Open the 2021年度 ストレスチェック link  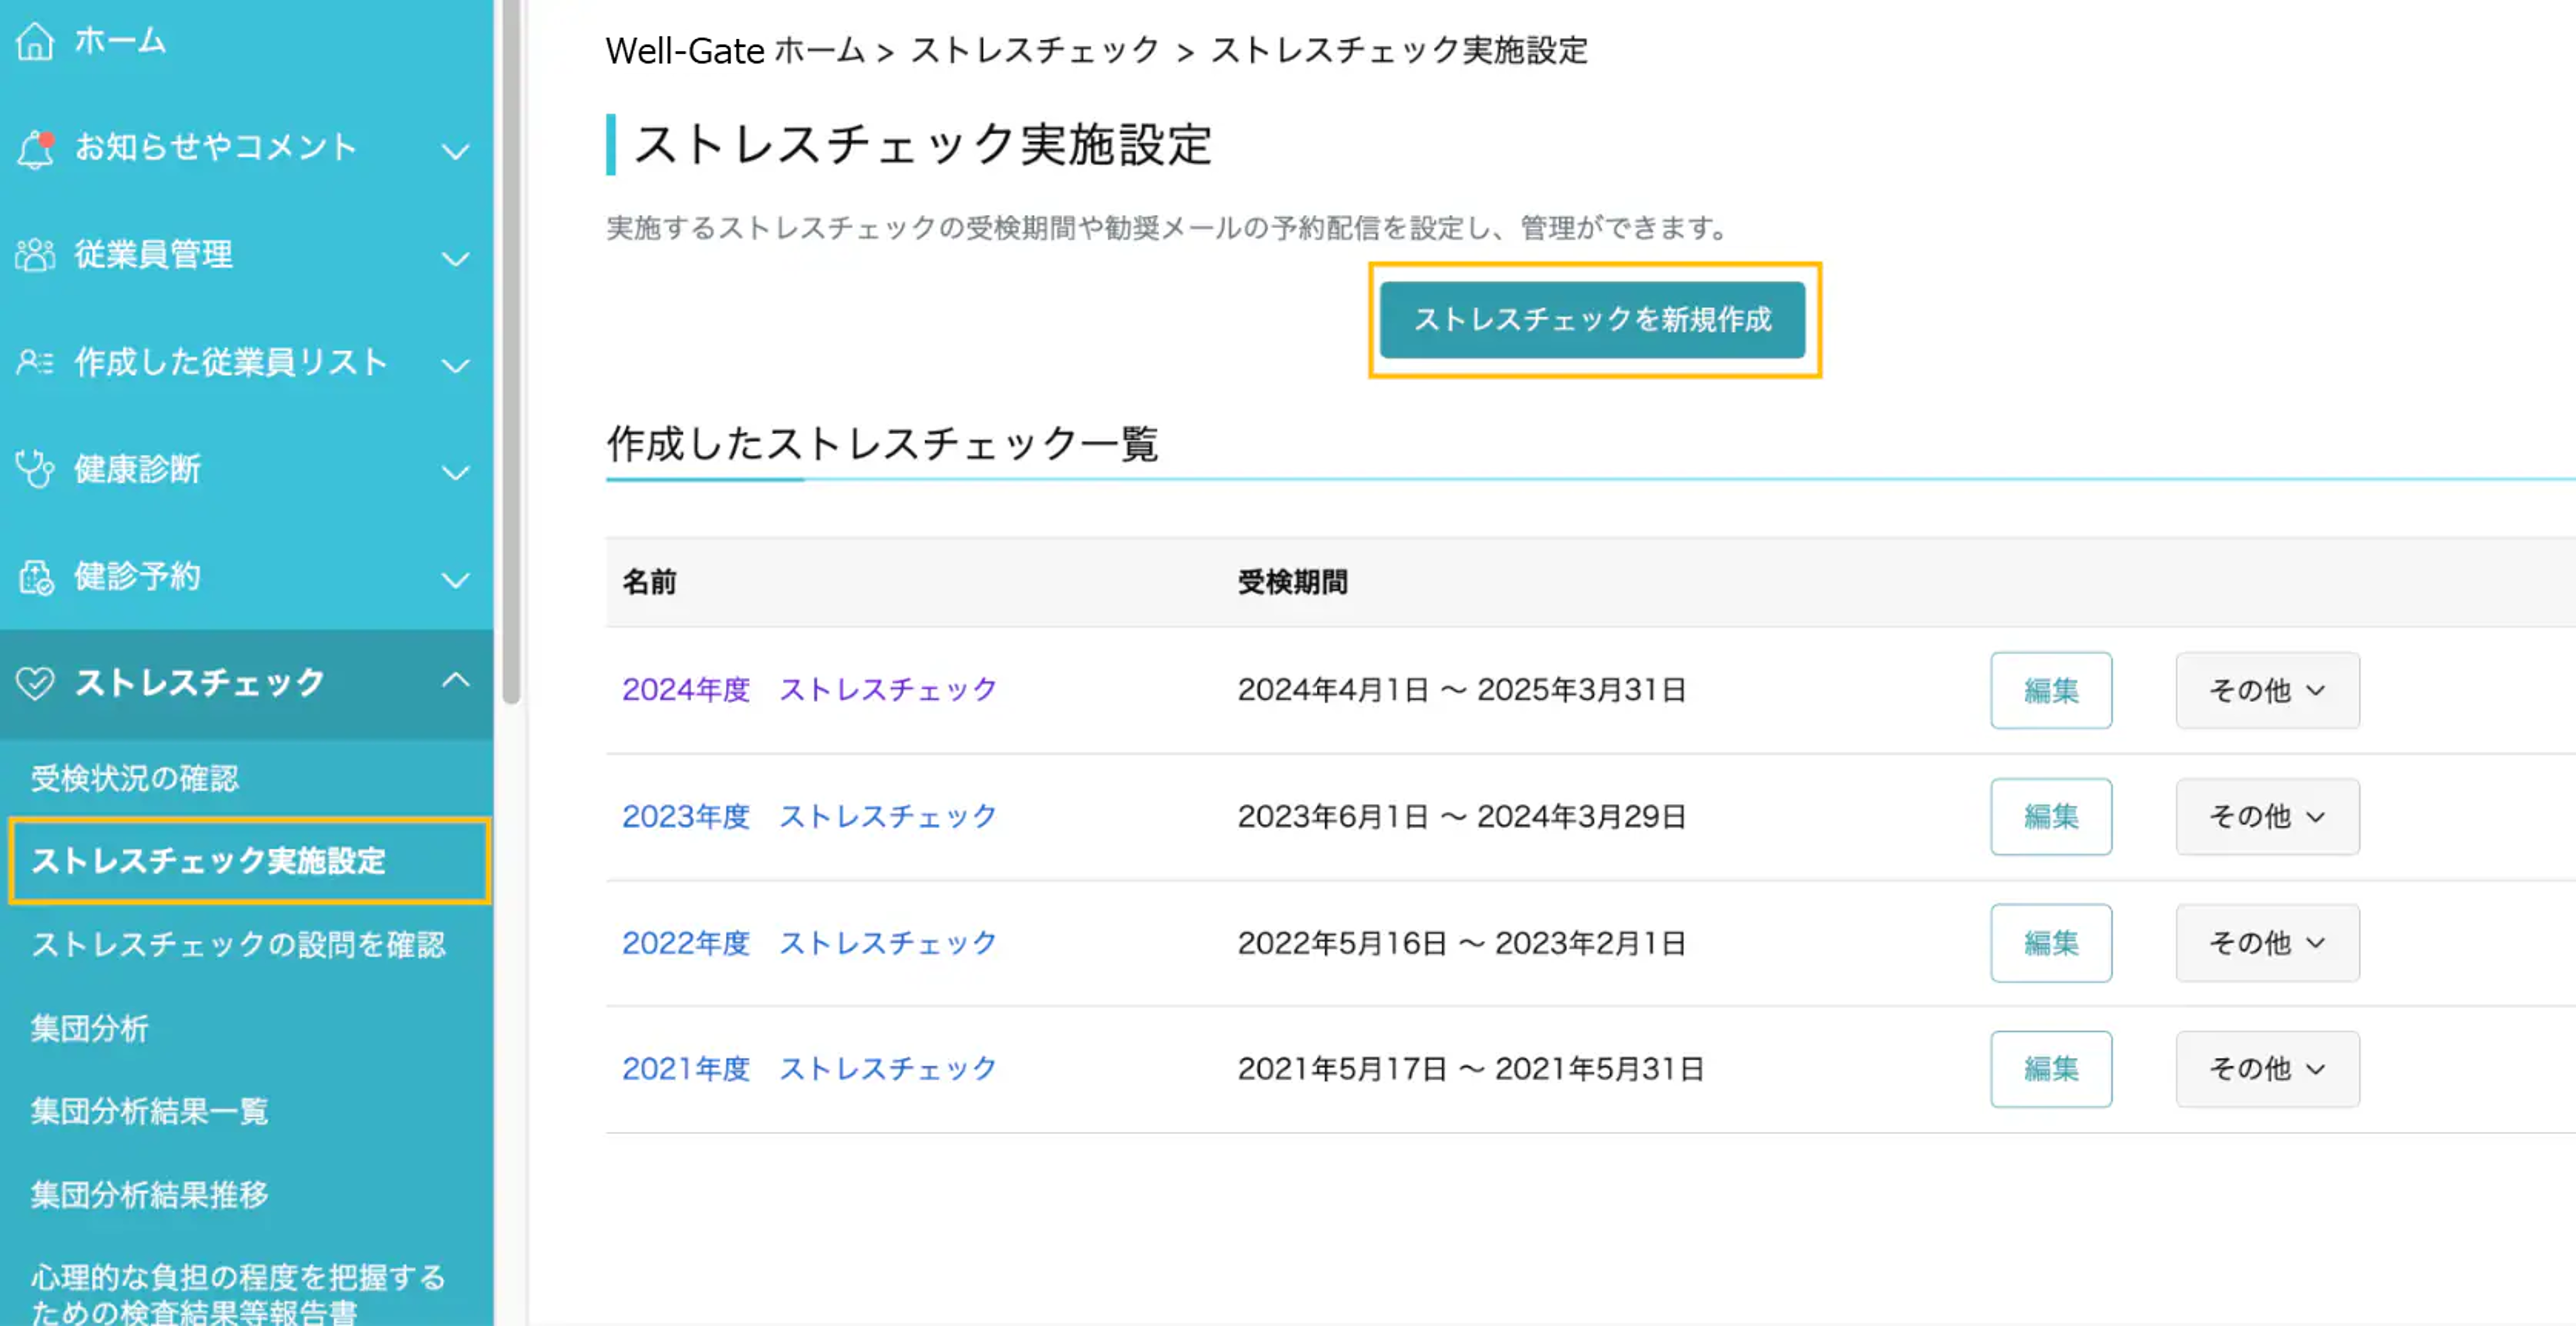pos(810,1069)
